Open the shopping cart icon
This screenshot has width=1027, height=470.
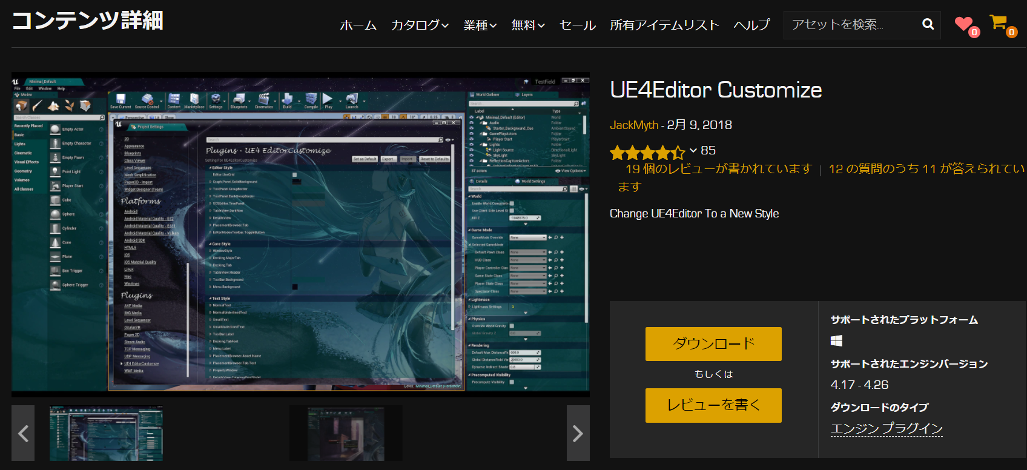pyautogui.click(x=998, y=22)
